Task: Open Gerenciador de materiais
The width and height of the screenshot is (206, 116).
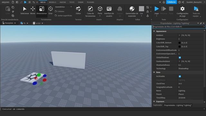Action: (x=132, y=12)
